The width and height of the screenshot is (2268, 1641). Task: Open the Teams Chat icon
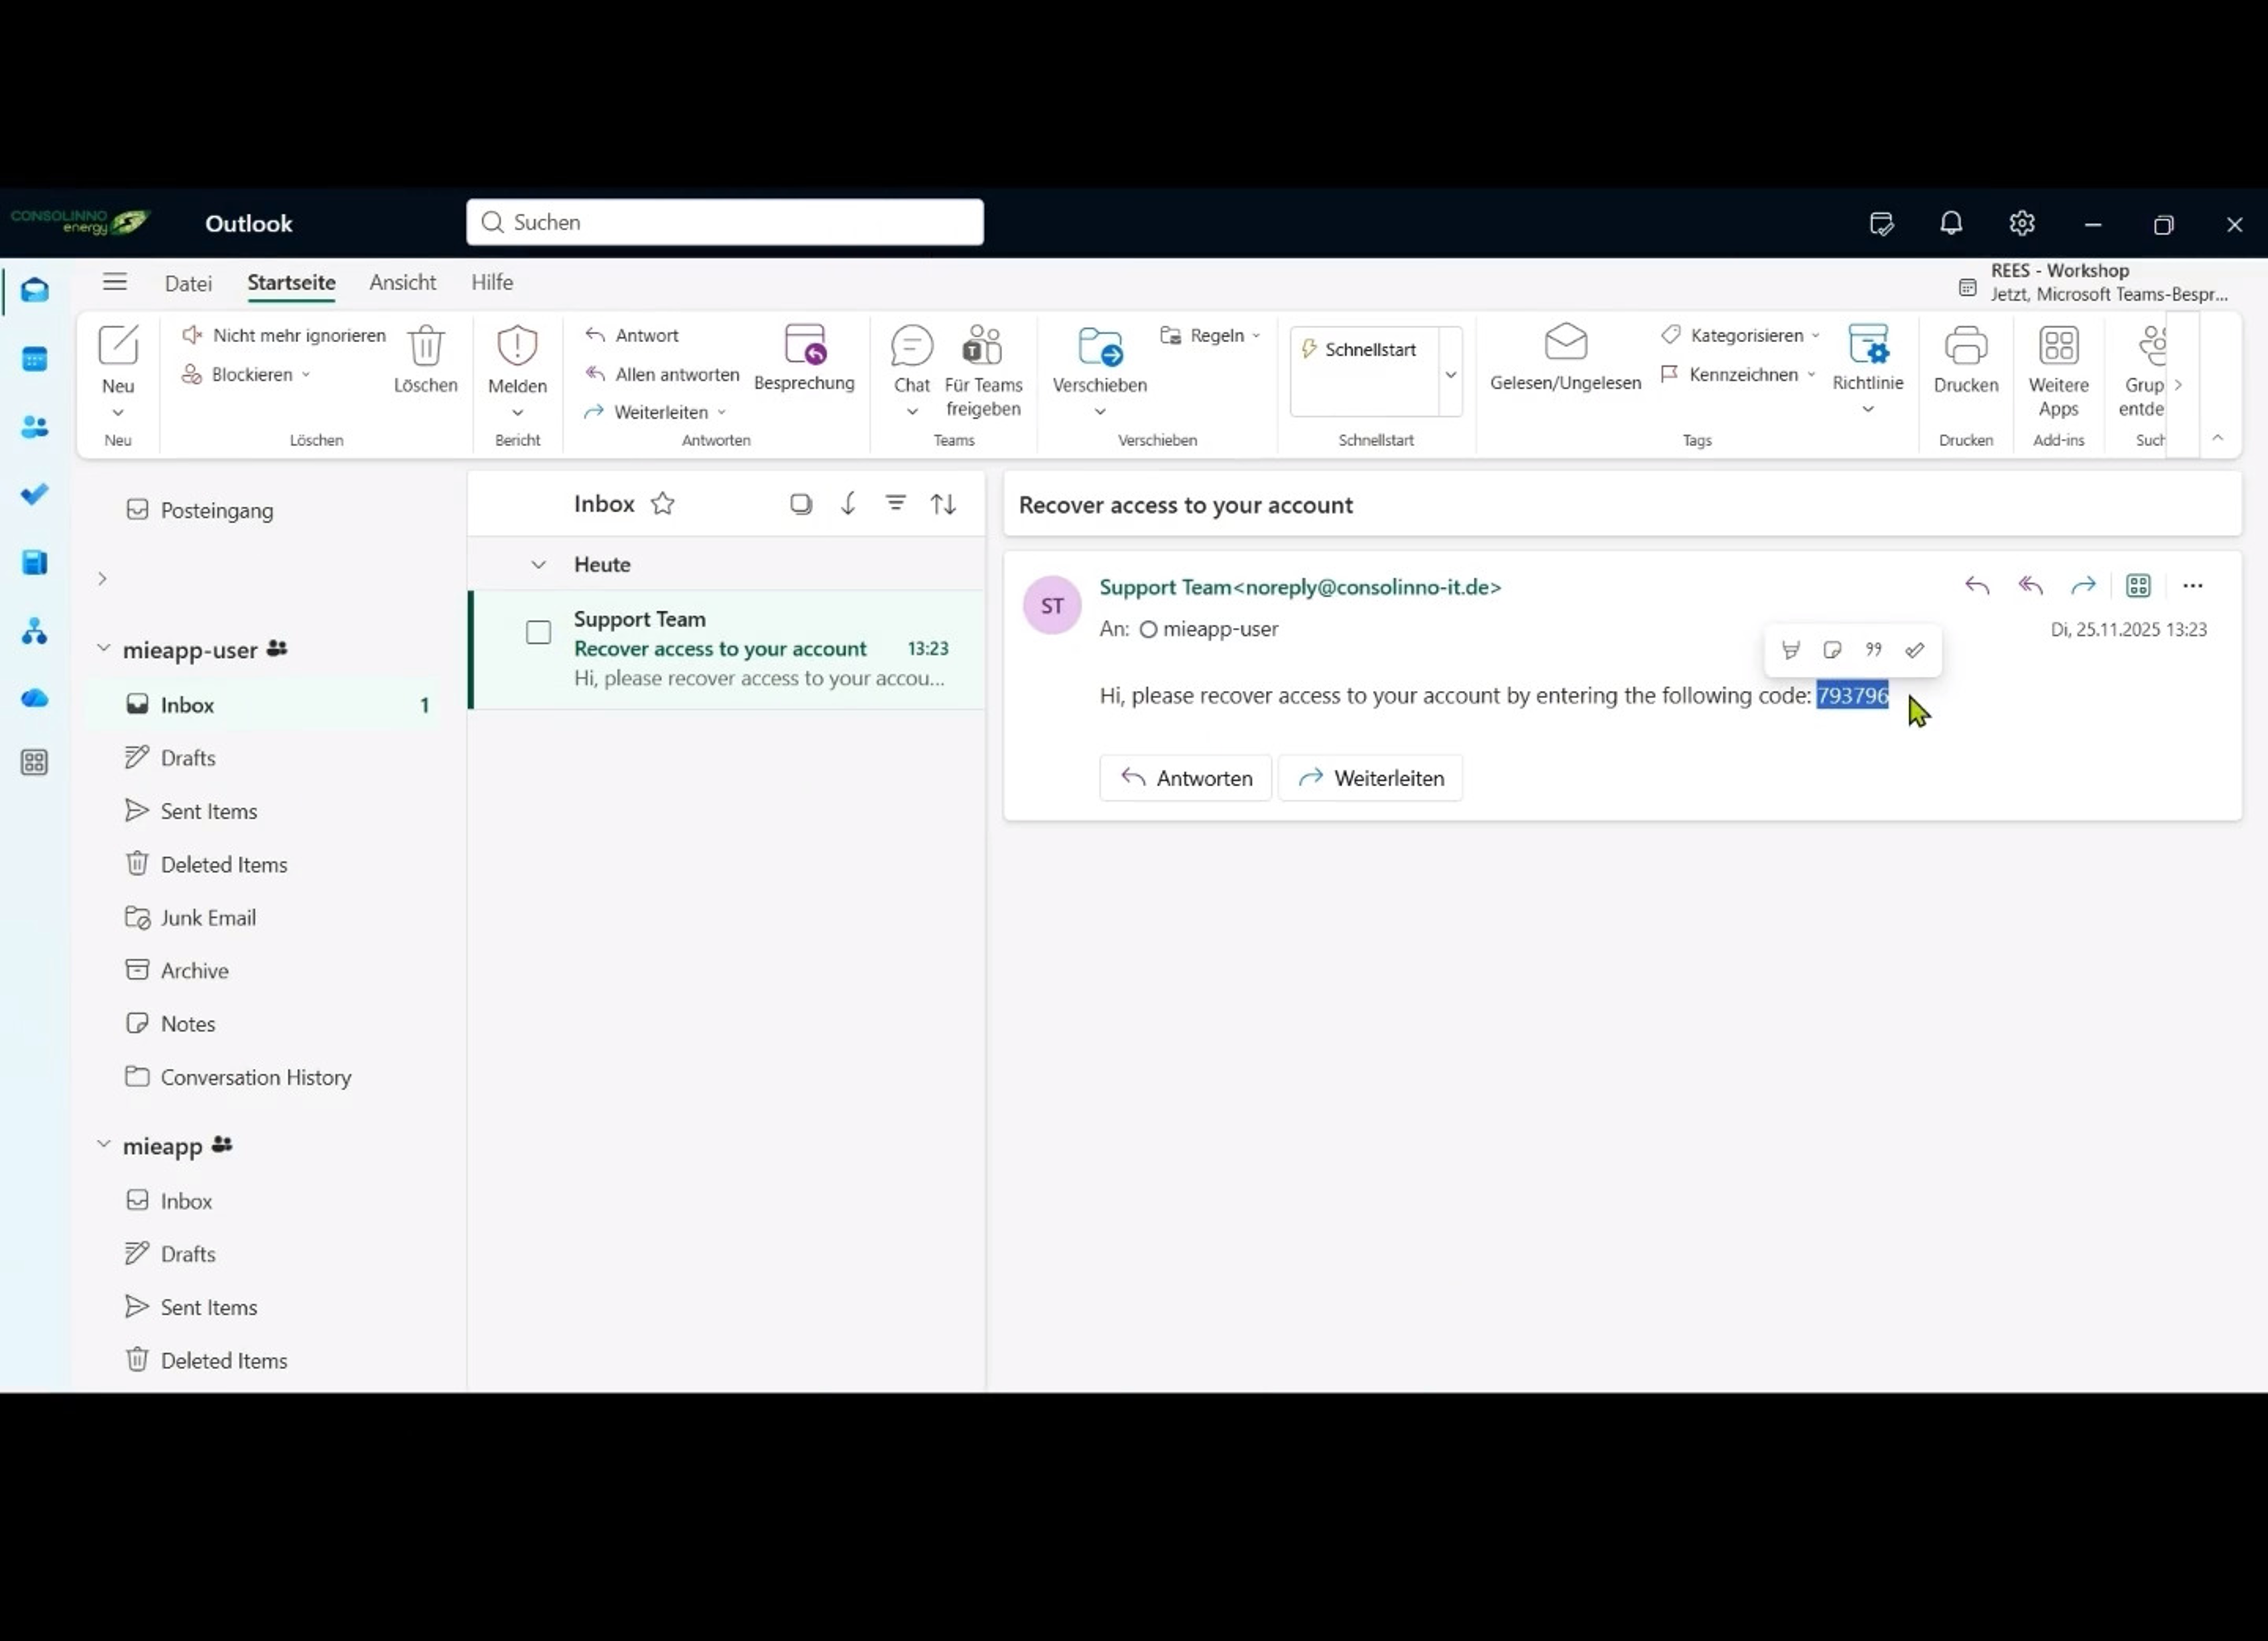[912, 346]
